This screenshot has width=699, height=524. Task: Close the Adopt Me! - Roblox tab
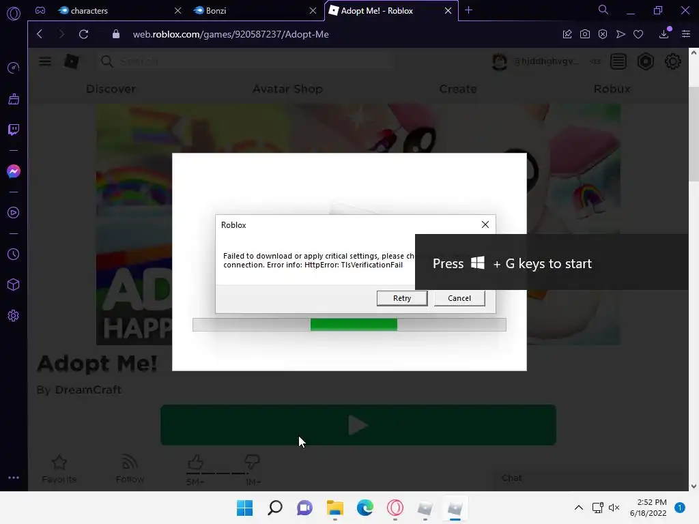(x=448, y=11)
